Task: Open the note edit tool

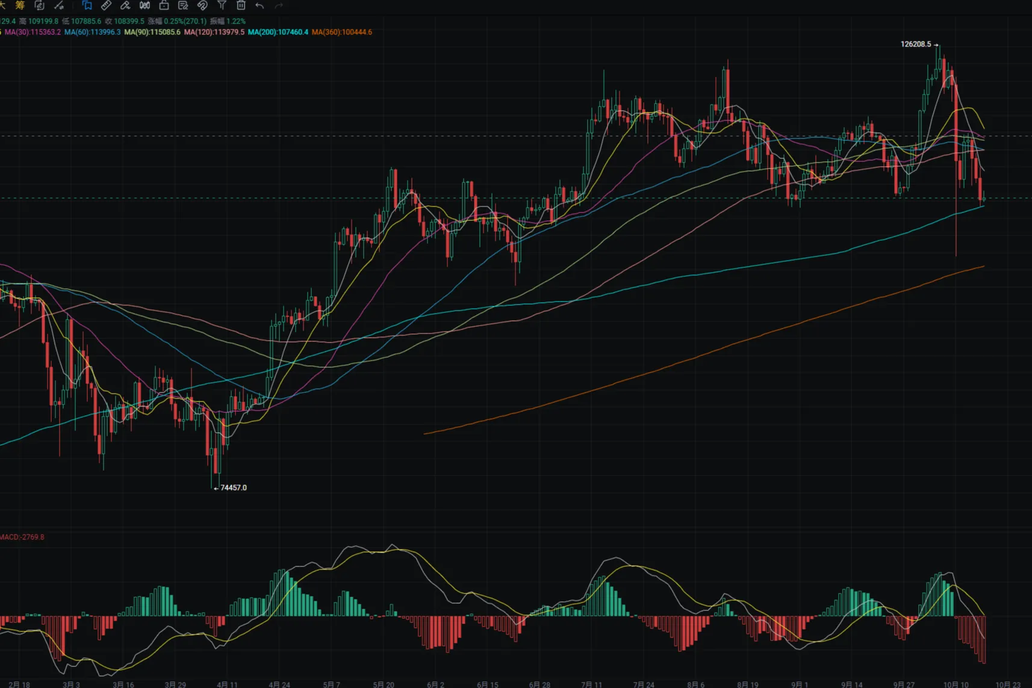Action: coord(183,5)
